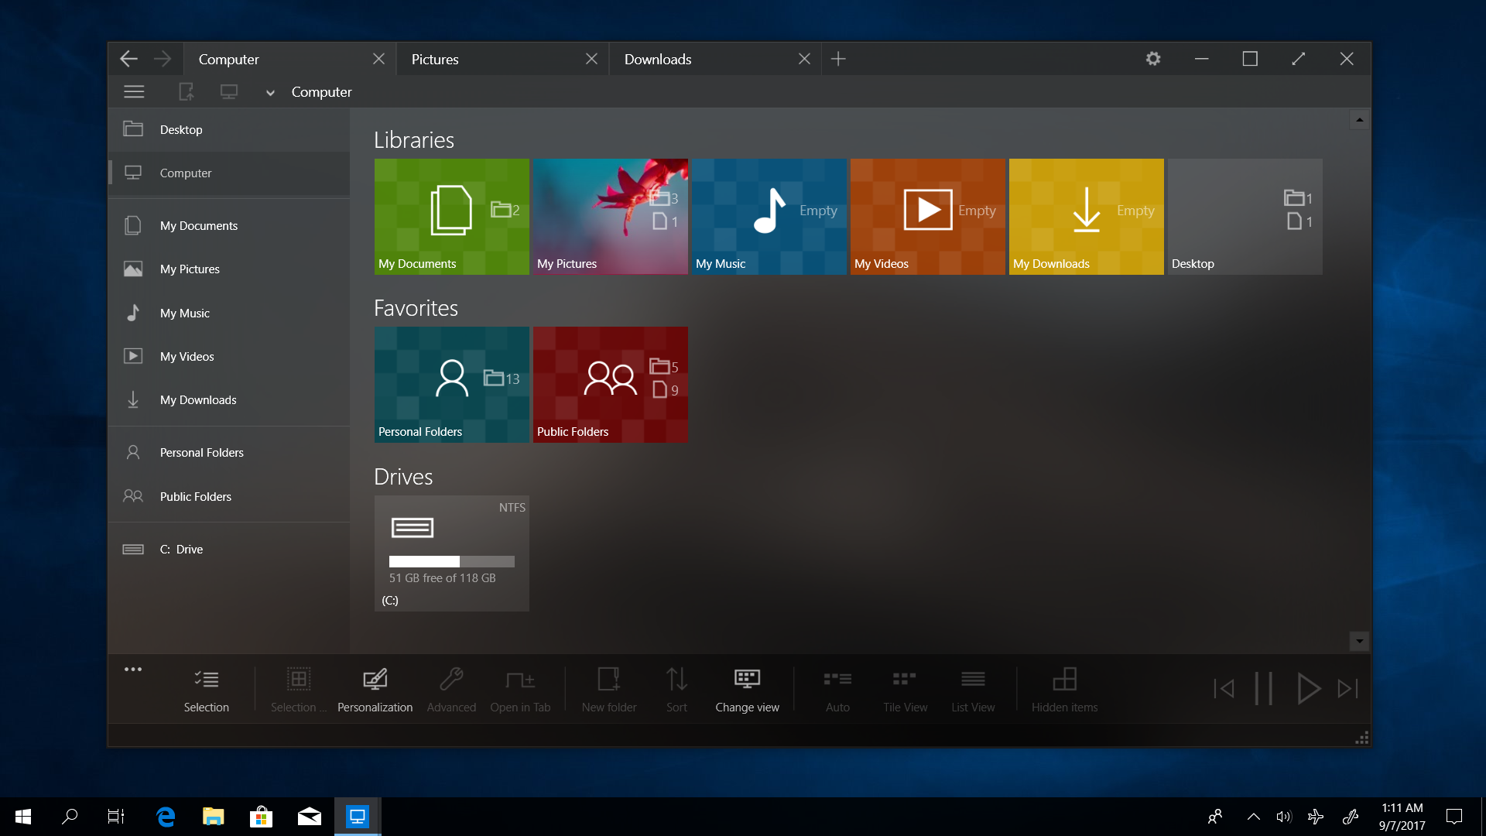Screen dimensions: 1486x836
Task: Open the Advanced options tool
Action: pos(451,688)
